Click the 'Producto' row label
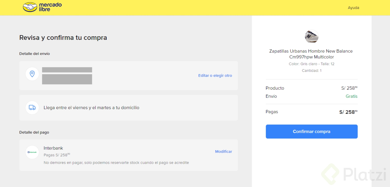390x187 pixels. click(x=275, y=88)
